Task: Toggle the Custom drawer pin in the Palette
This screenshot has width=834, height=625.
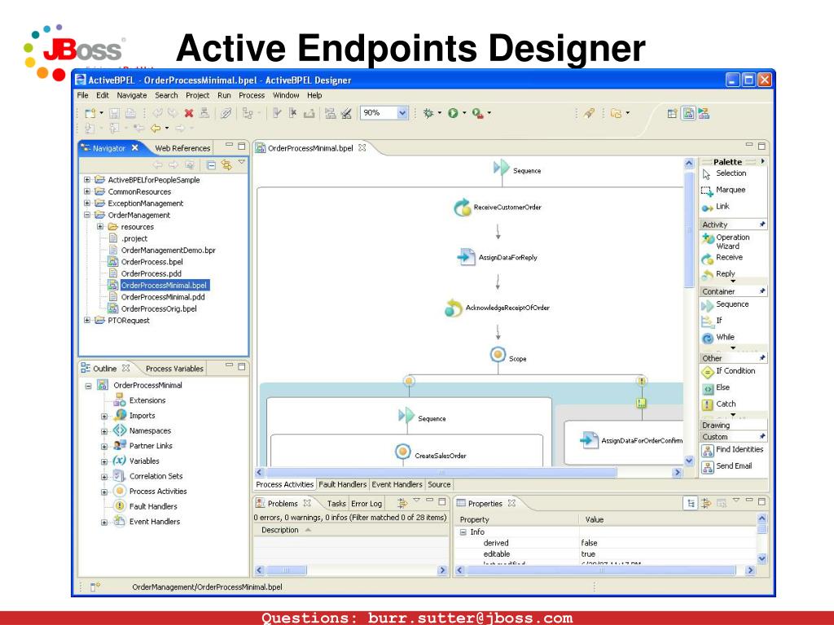Action: pyautogui.click(x=762, y=436)
